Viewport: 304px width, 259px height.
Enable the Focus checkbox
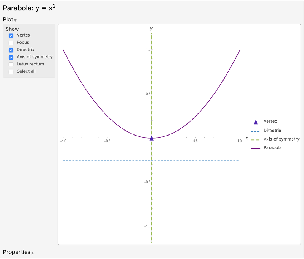tap(11, 43)
